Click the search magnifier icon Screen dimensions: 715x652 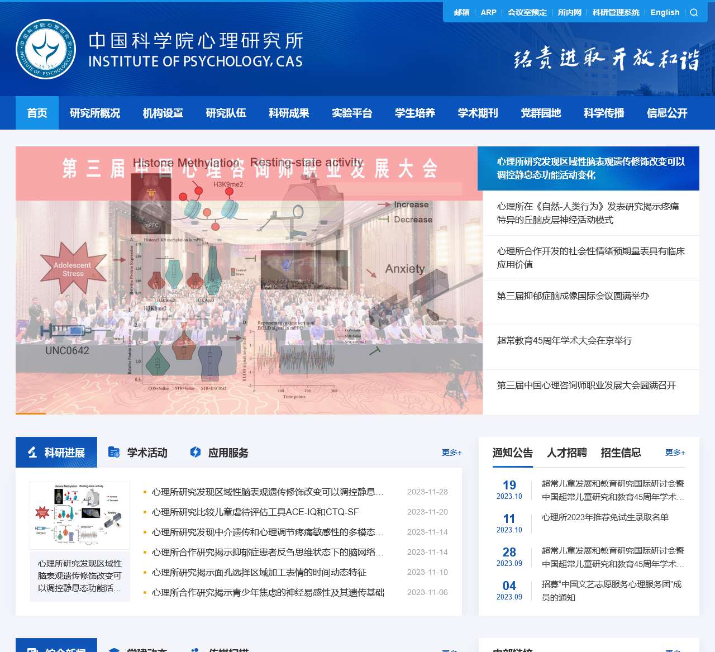coord(694,12)
